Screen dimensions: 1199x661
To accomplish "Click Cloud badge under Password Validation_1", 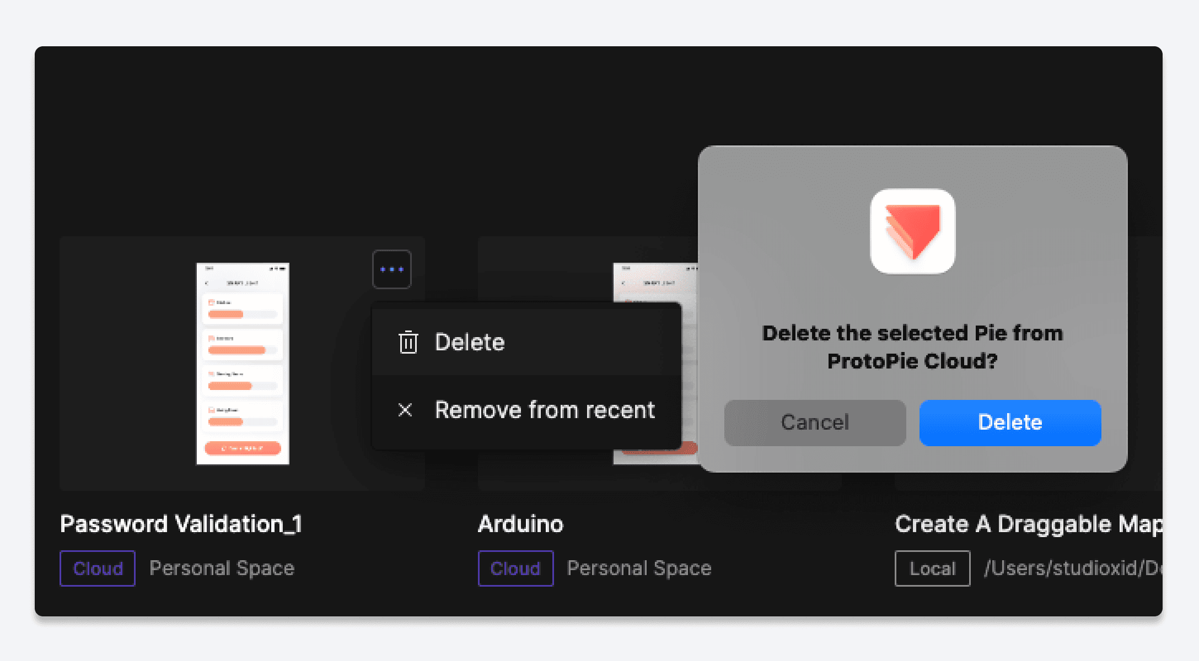I will [x=98, y=568].
